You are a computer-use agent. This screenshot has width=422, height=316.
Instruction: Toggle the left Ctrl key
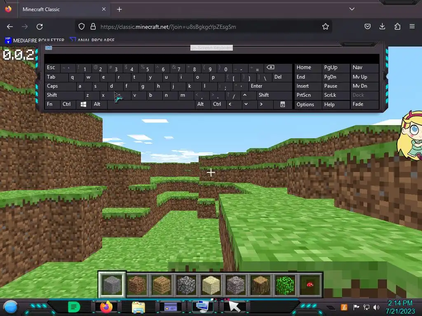point(68,104)
